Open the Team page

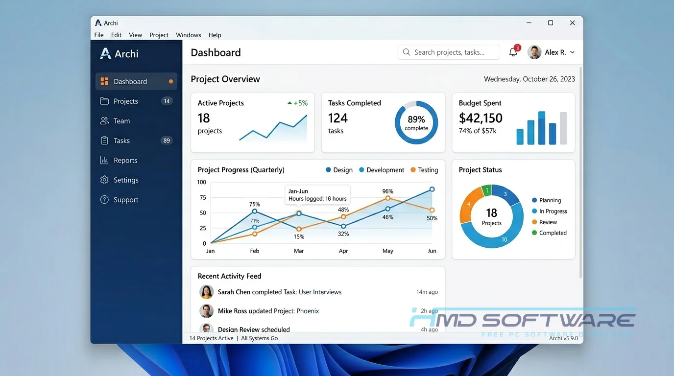[x=136, y=121]
